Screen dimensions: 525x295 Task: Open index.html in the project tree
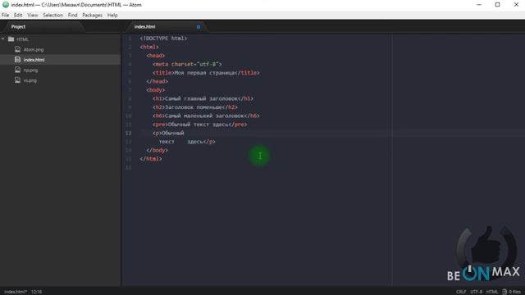[34, 60]
